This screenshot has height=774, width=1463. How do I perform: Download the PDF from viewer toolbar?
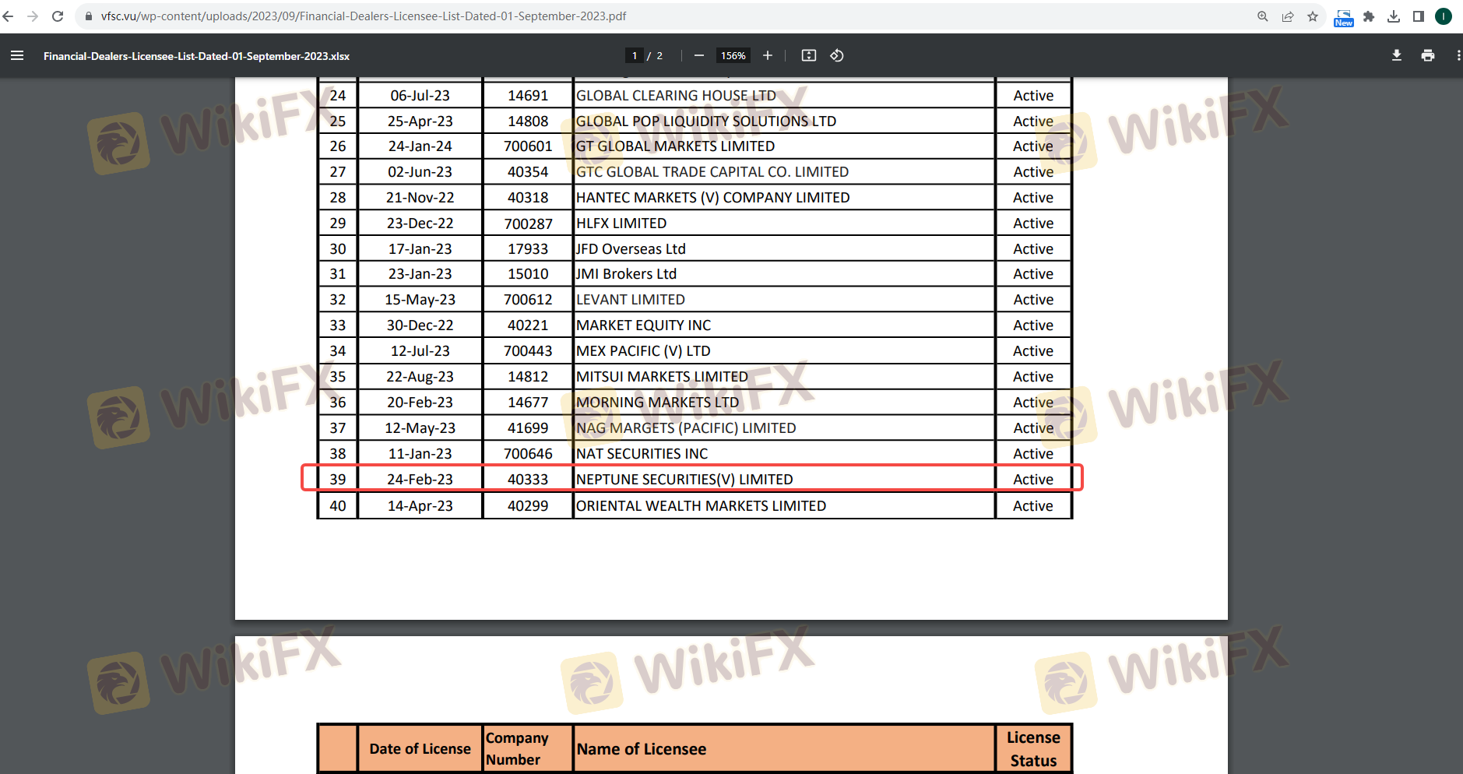(x=1397, y=55)
